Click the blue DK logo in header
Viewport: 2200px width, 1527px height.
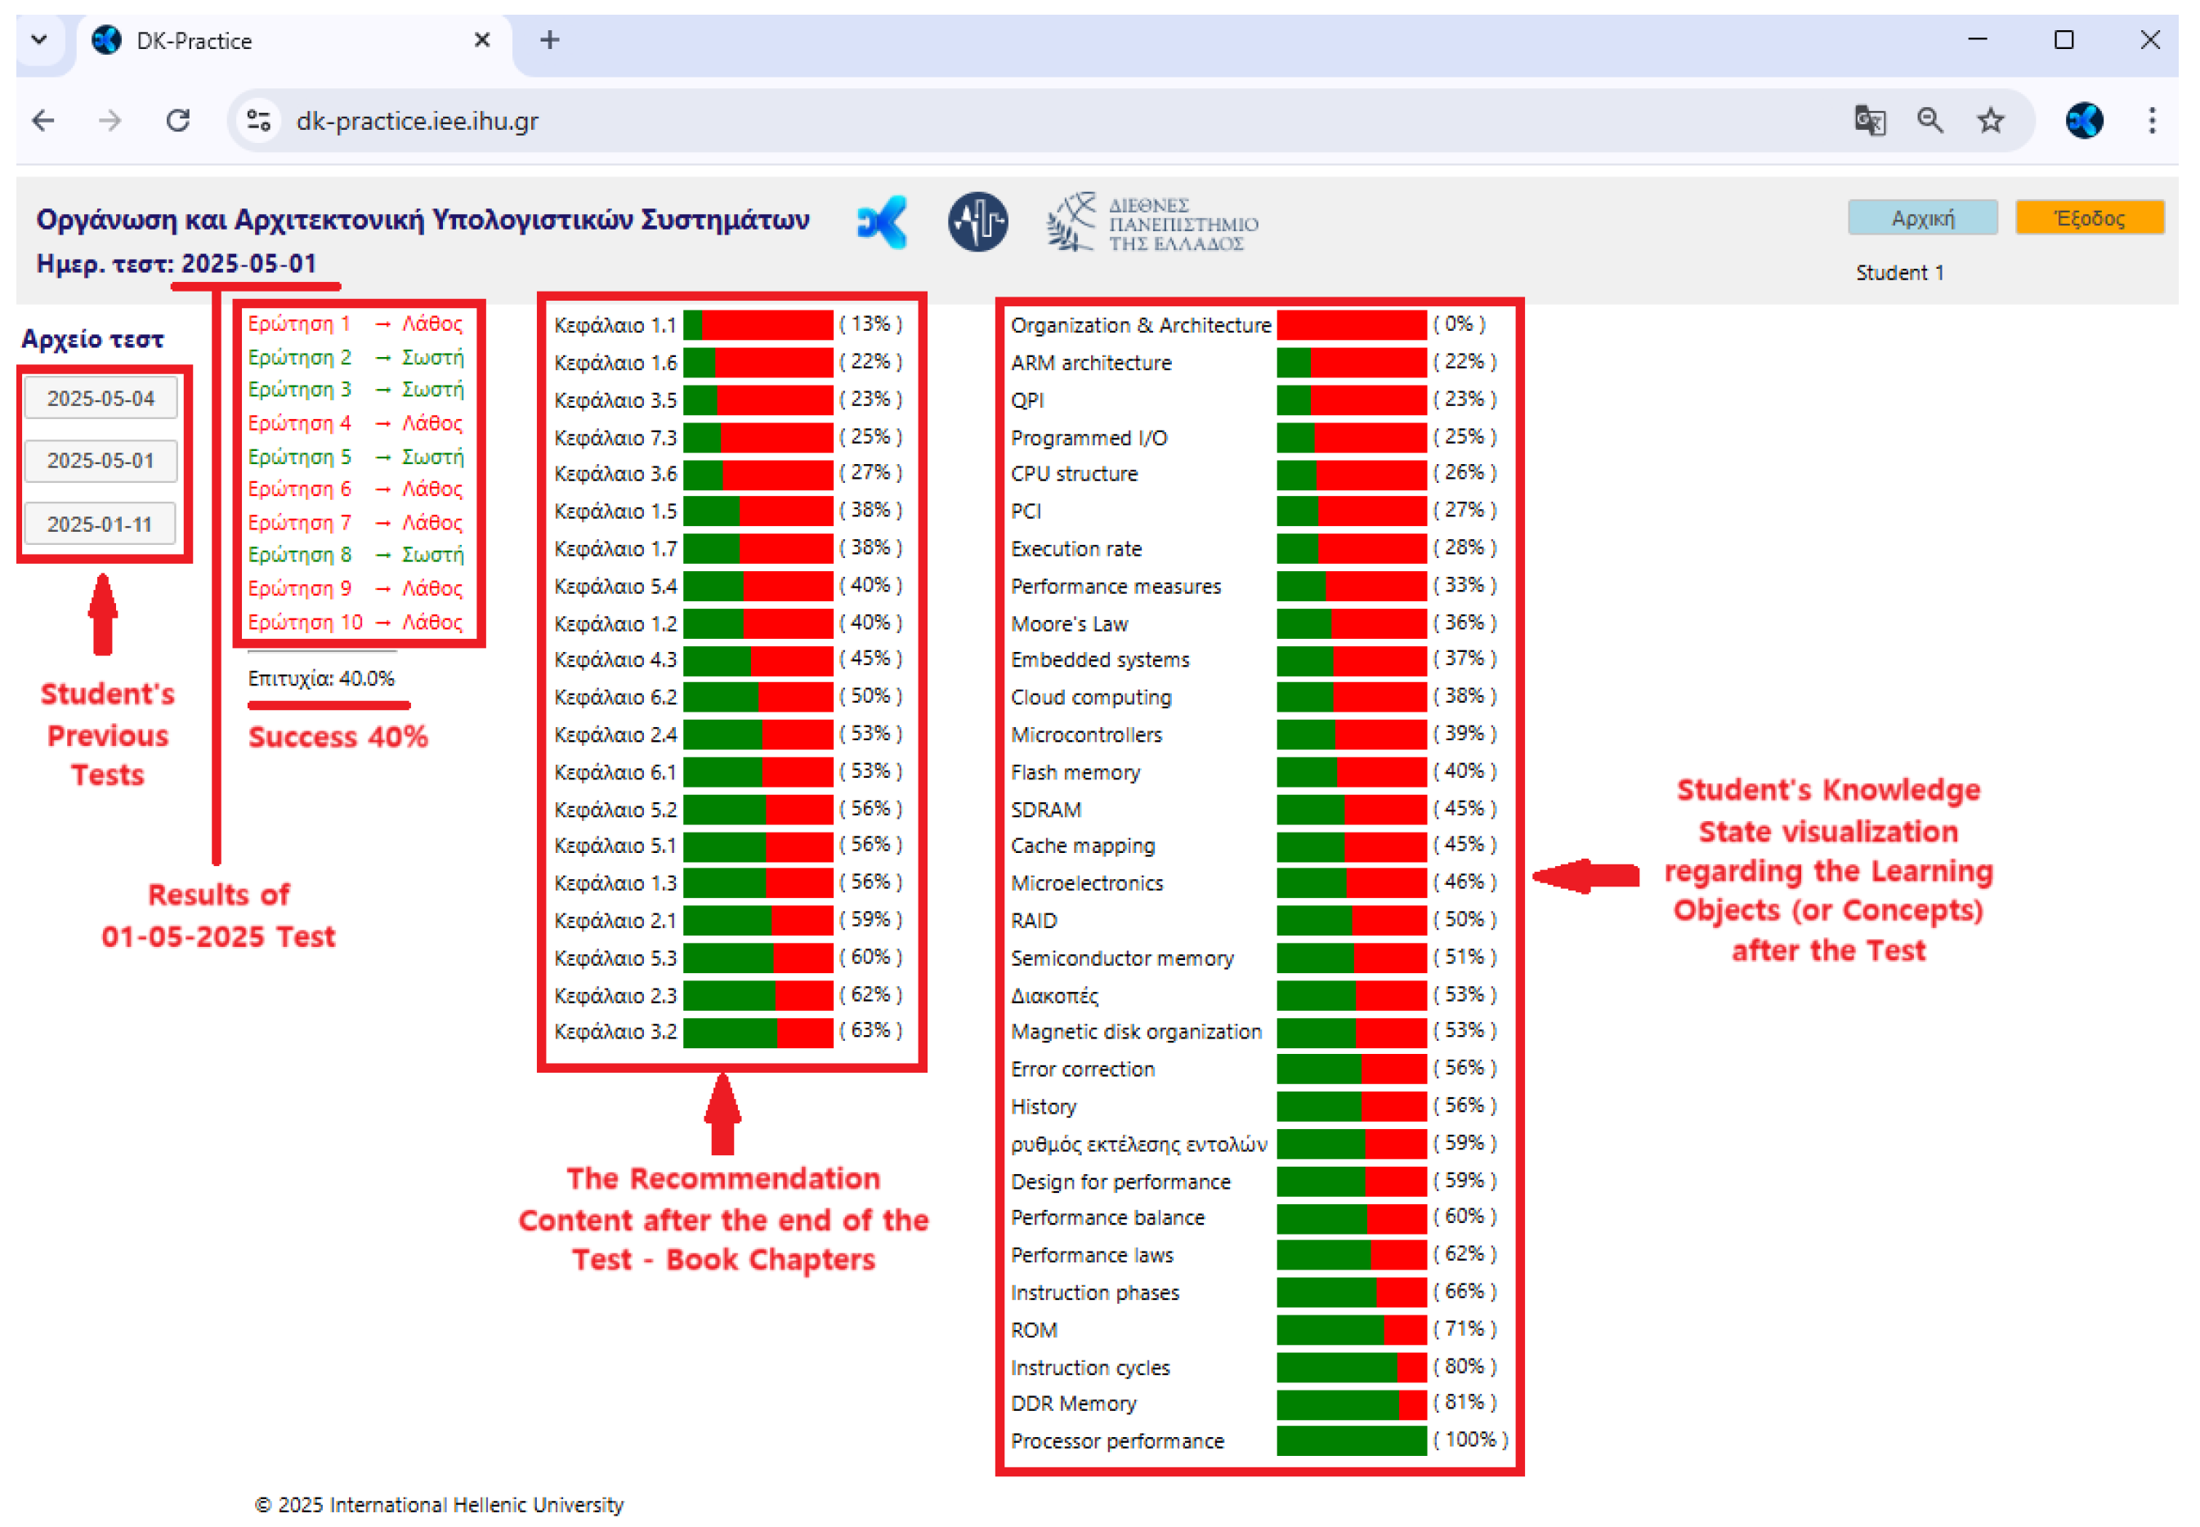point(881,222)
